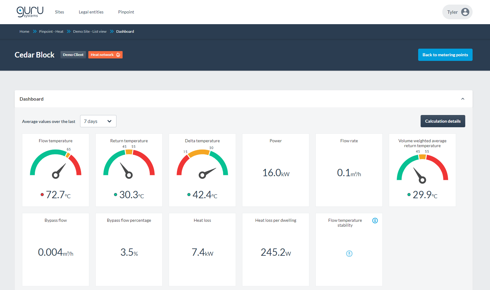This screenshot has width=490, height=290.
Task: Click the info icon on Flow temperature stability
Action: (x=375, y=221)
